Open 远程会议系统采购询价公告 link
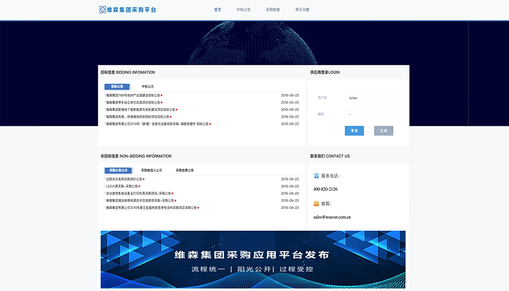 [124, 179]
